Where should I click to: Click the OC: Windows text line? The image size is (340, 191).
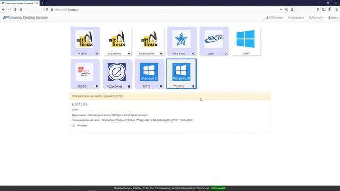79,126
